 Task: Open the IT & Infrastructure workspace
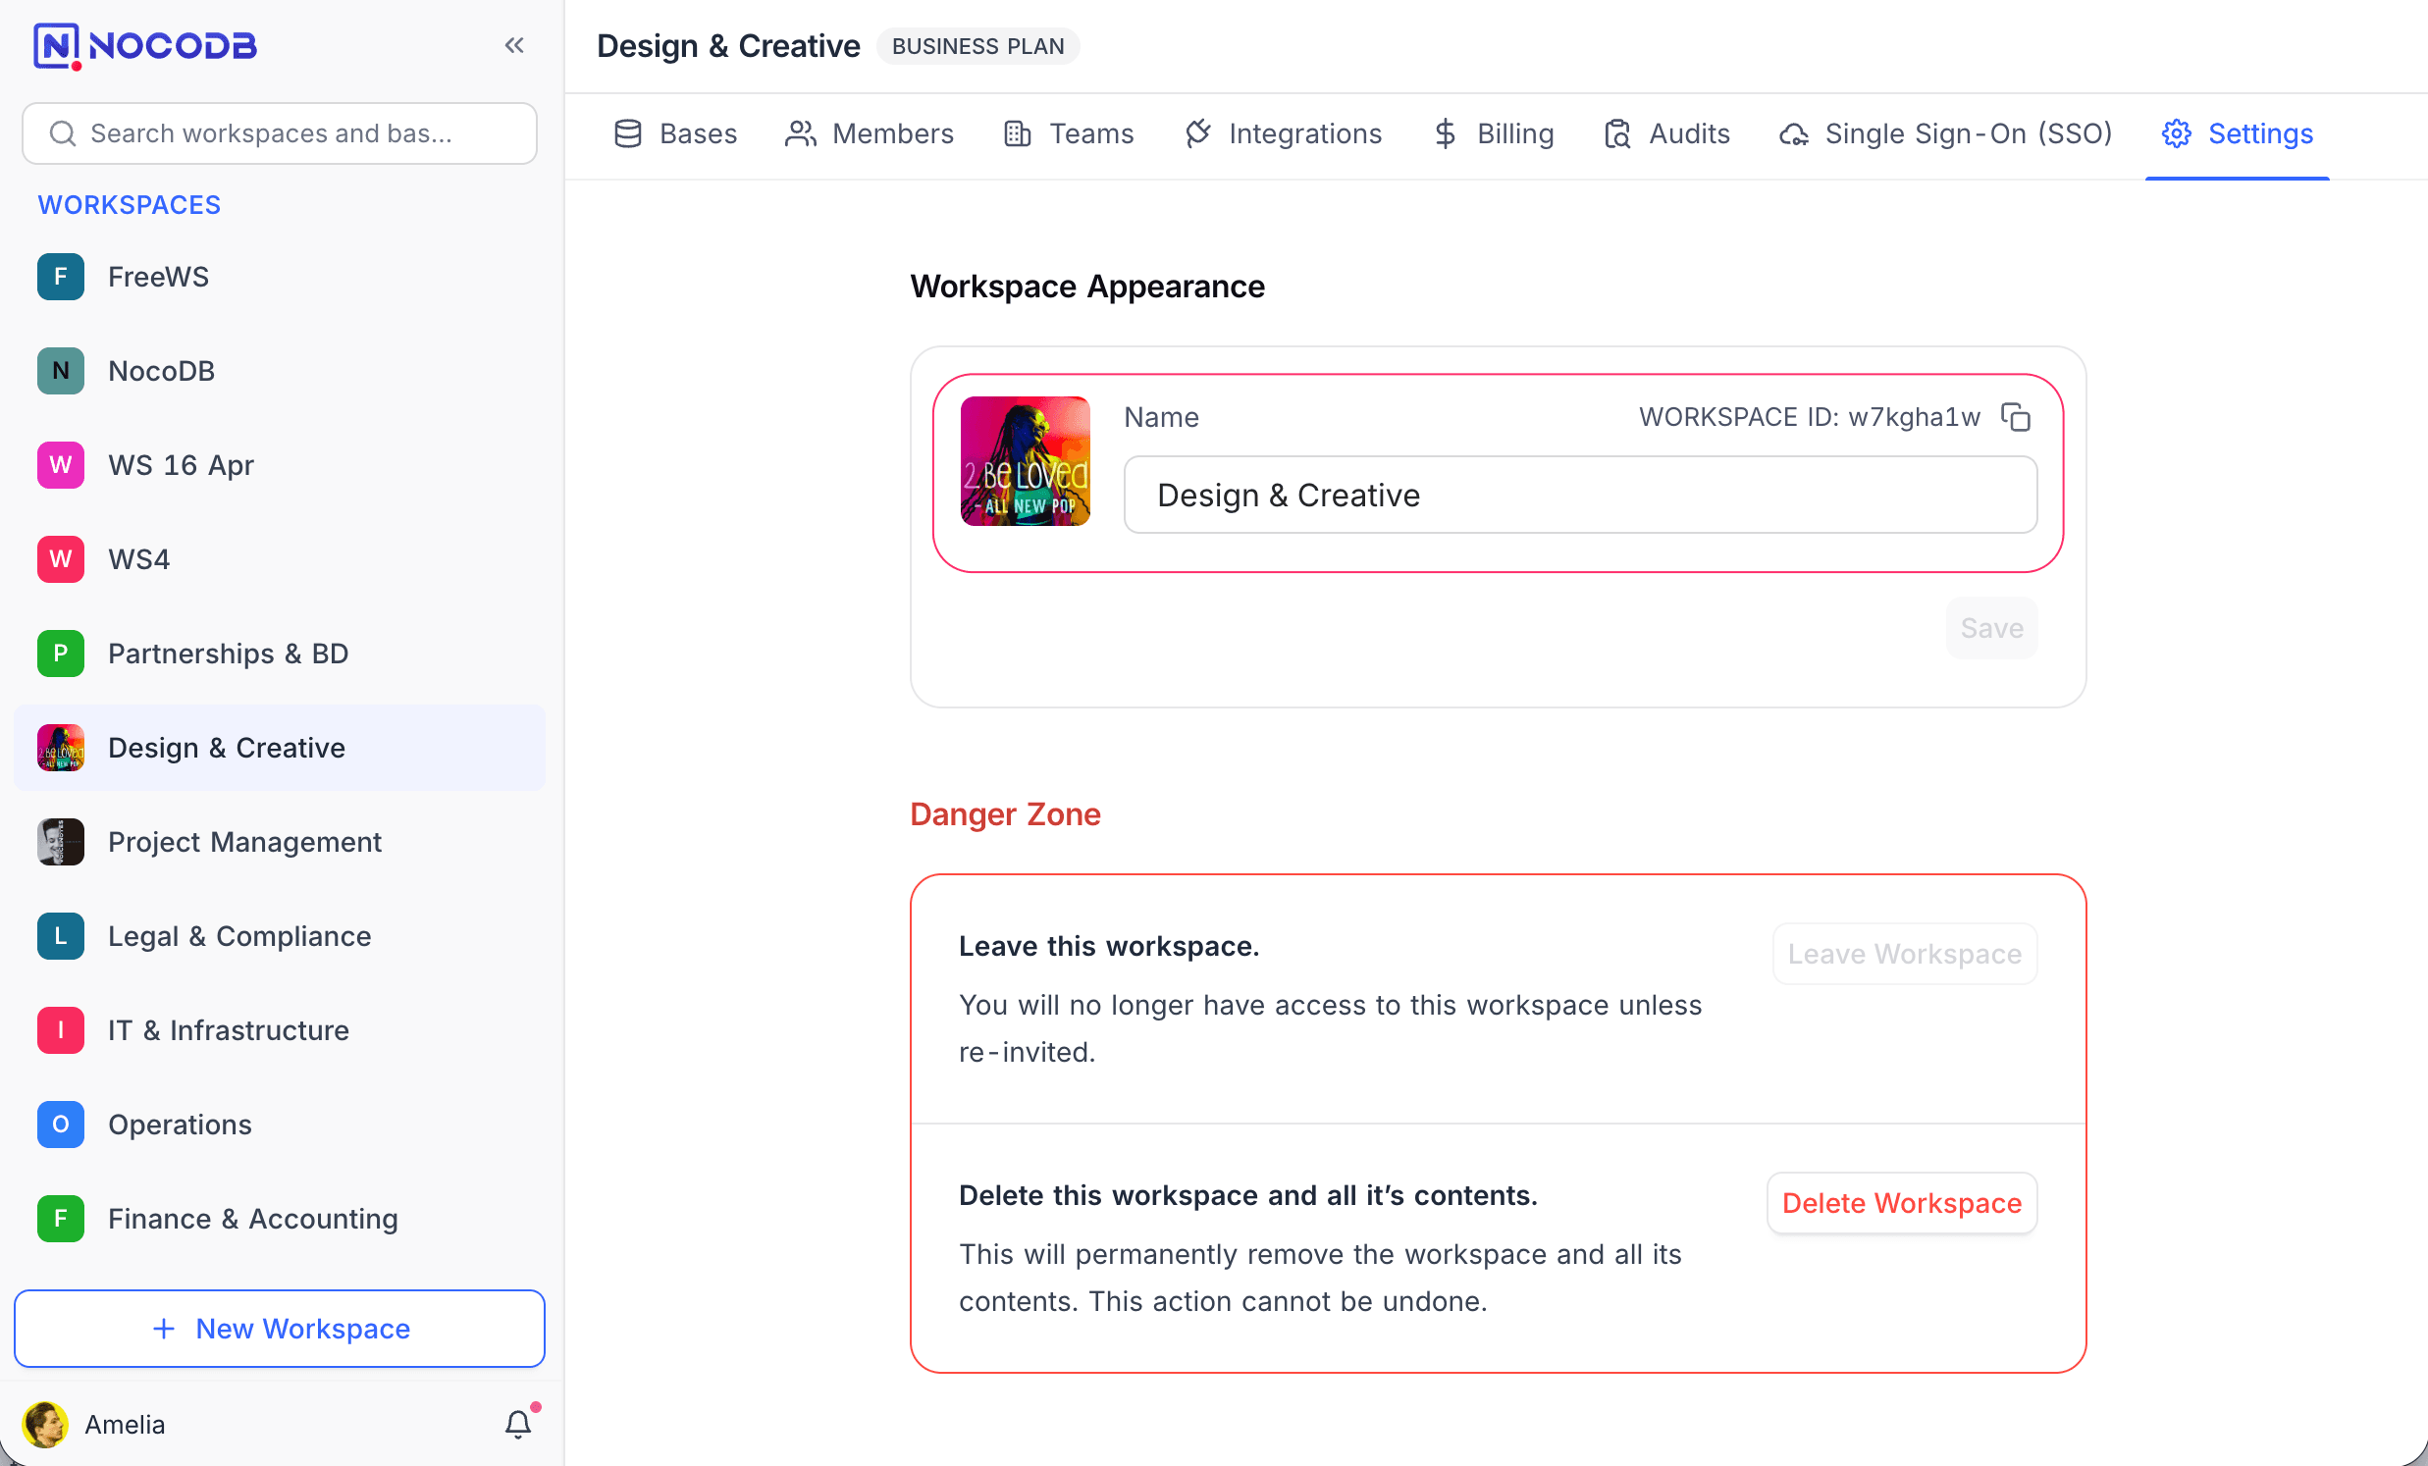229,1030
